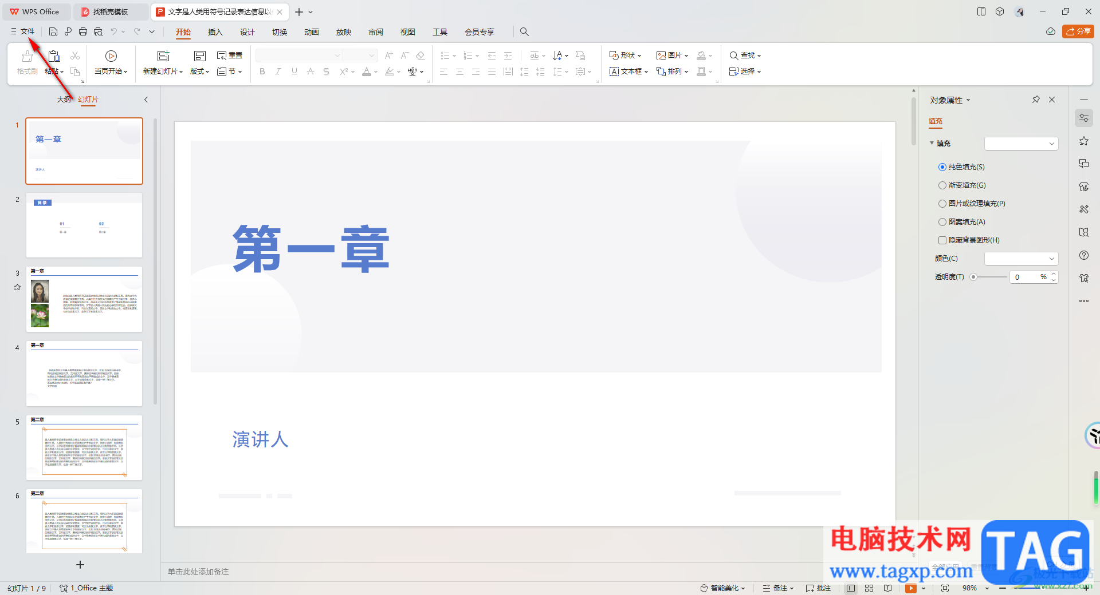Switch to slide sorter grid view
The image size is (1100, 595).
pos(869,588)
